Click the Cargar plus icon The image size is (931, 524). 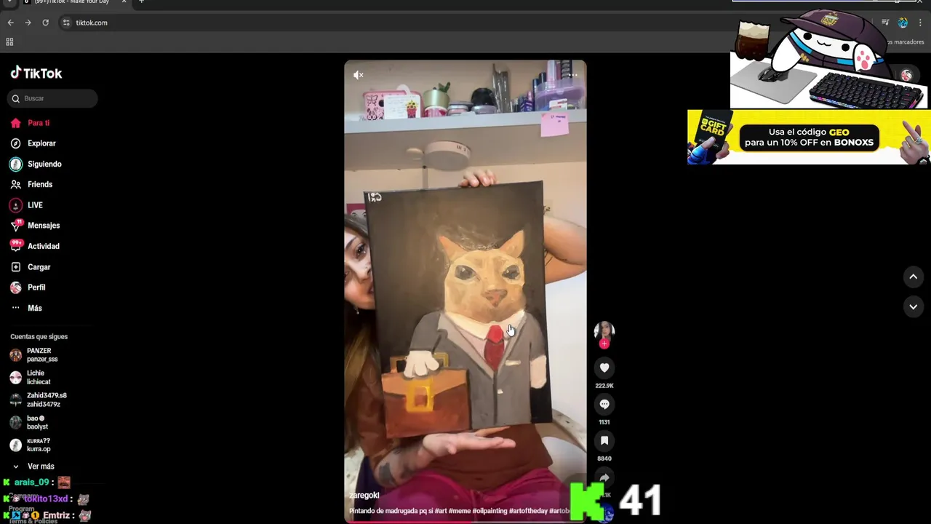pos(15,267)
